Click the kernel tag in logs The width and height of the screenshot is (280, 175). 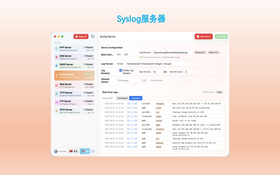tap(159, 121)
